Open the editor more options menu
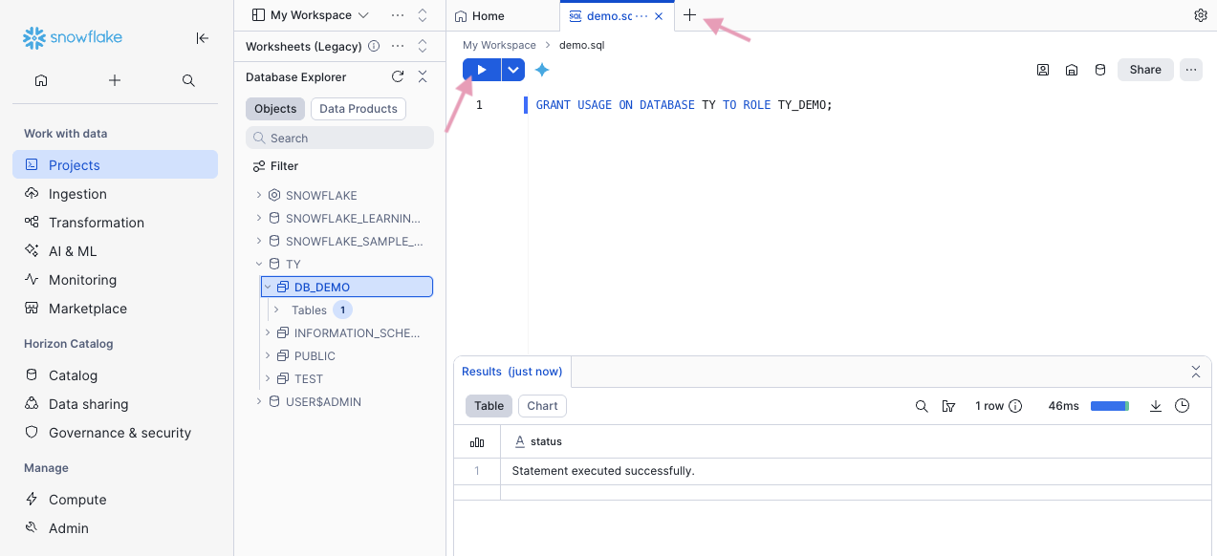This screenshot has height=556, width=1217. tap(1190, 70)
